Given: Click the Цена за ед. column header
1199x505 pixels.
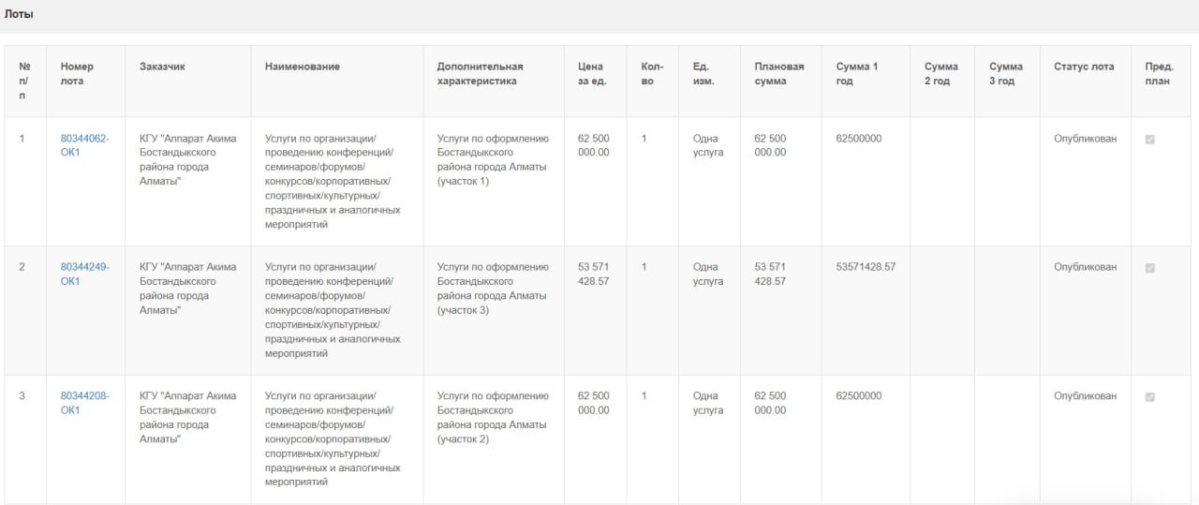Looking at the screenshot, I should point(591,74).
